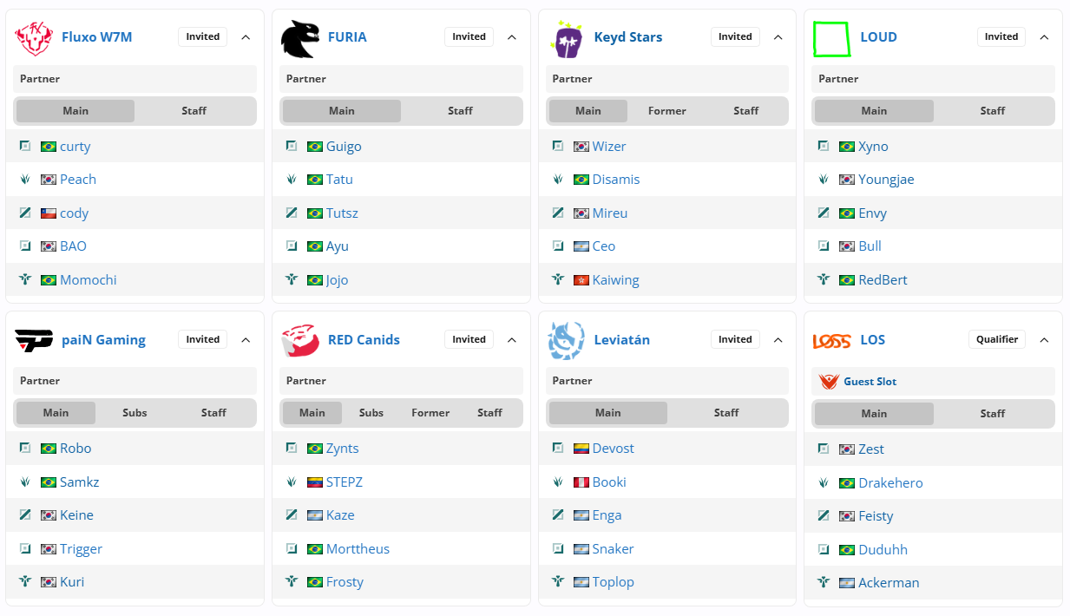The width and height of the screenshot is (1070, 616).
Task: Click the RED Canids wolf logo
Action: (x=300, y=340)
